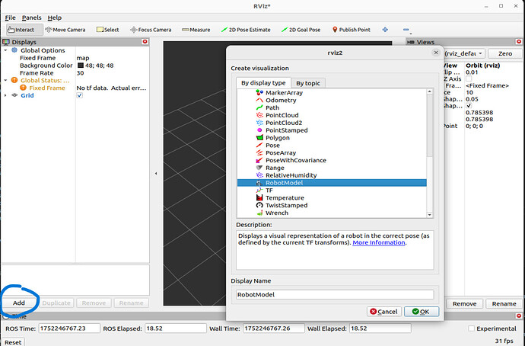Cancel the create visualization dialog
Image resolution: width=525 pixels, height=346 pixels.
383,312
